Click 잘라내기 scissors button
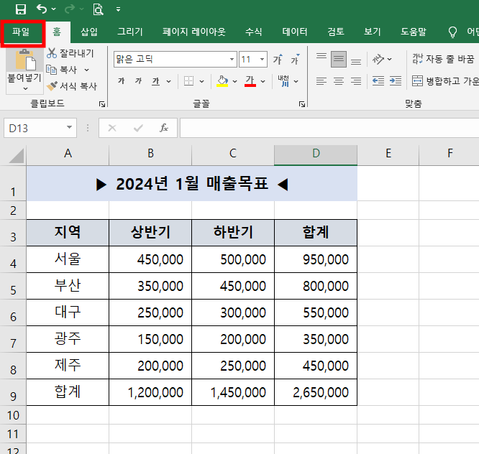The width and height of the screenshot is (479, 454). coord(70,53)
